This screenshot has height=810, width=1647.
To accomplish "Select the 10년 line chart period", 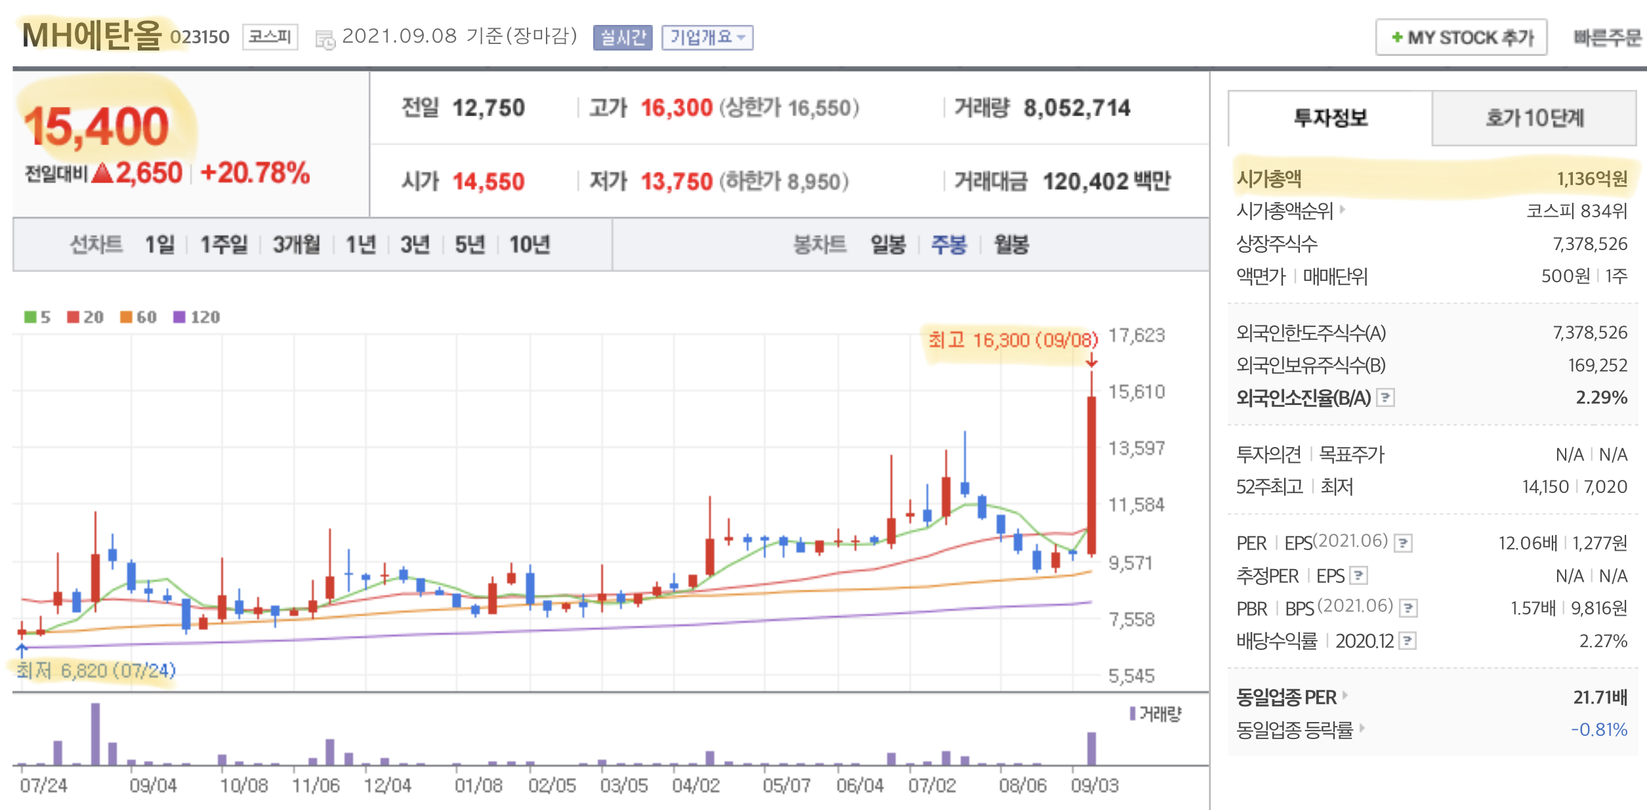I will [x=530, y=245].
